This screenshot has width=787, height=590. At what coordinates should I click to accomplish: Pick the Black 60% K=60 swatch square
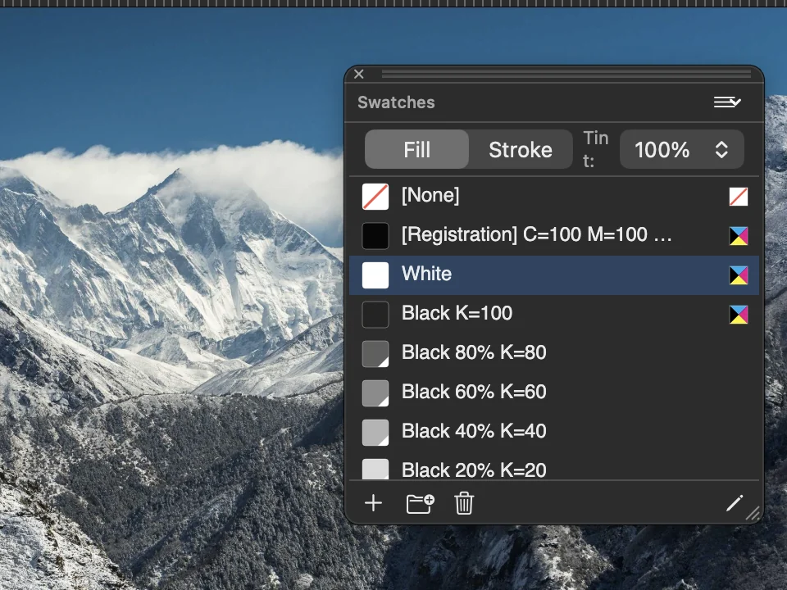coord(375,393)
